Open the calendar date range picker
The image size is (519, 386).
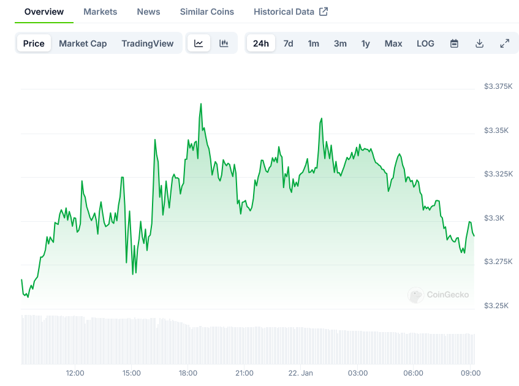point(454,44)
